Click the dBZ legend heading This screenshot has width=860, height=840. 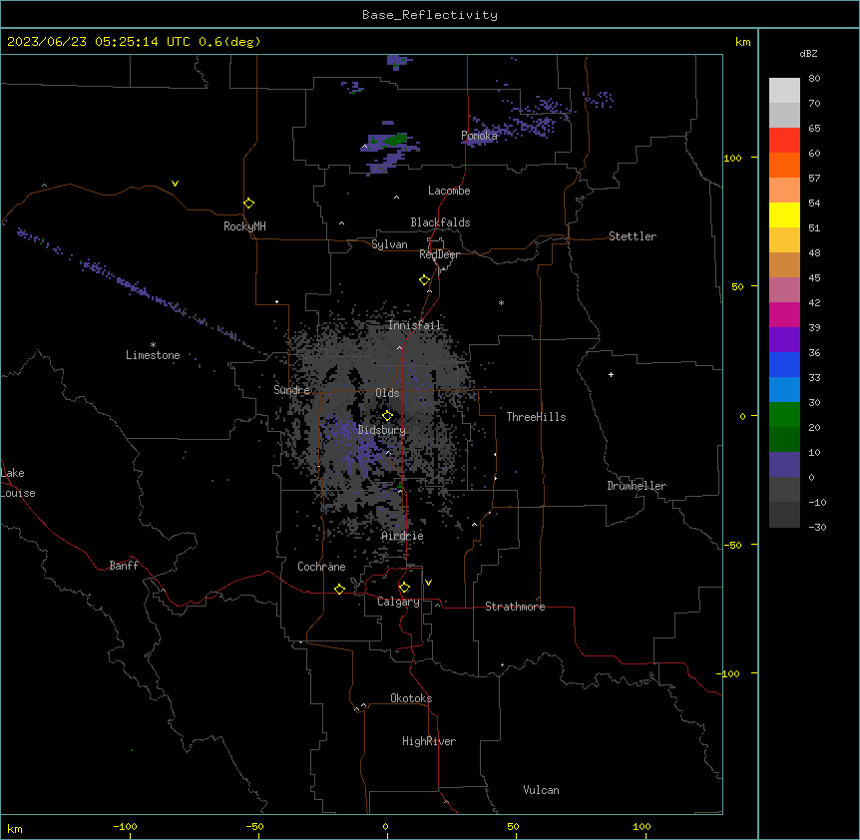point(808,54)
